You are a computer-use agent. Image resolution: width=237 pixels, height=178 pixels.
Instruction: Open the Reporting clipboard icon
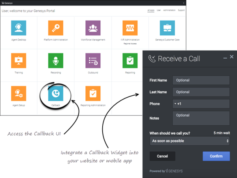[130, 61]
